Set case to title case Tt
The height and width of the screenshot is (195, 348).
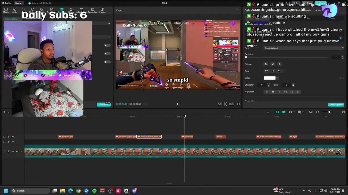pyautogui.click(x=279, y=71)
